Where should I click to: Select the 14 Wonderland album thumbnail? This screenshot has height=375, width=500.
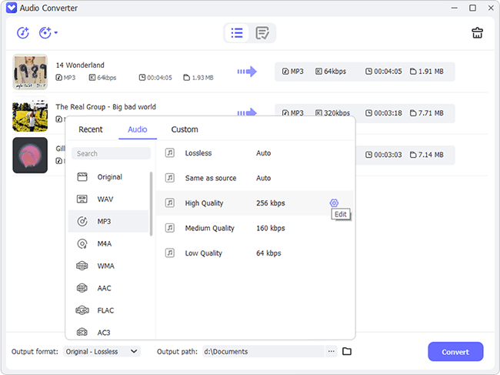pyautogui.click(x=30, y=72)
